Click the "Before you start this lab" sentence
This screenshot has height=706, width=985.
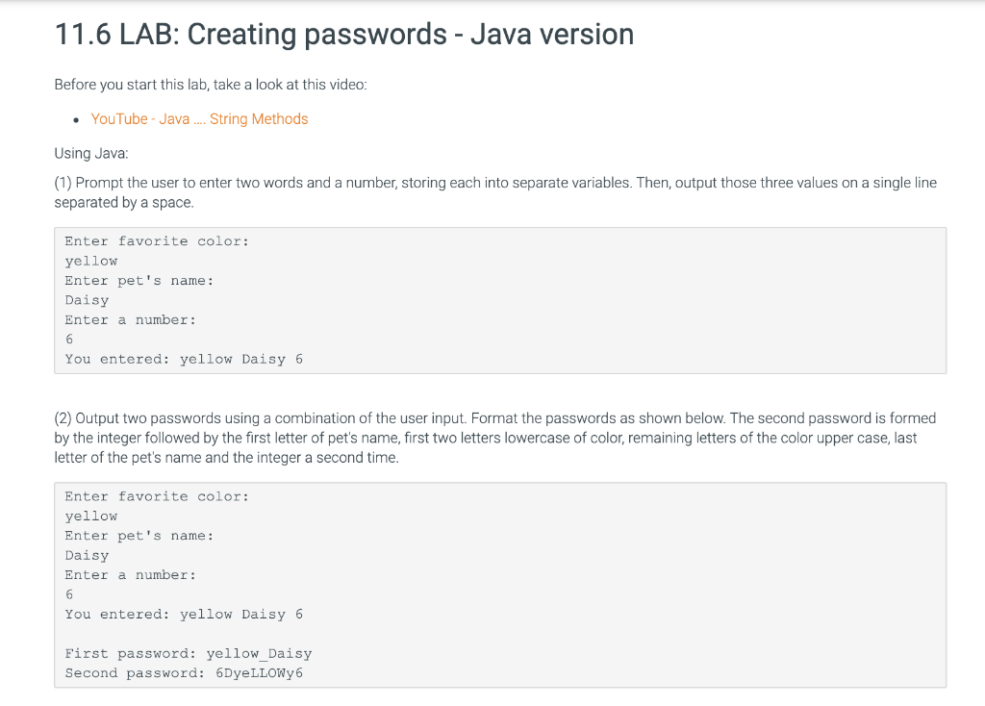[210, 85]
